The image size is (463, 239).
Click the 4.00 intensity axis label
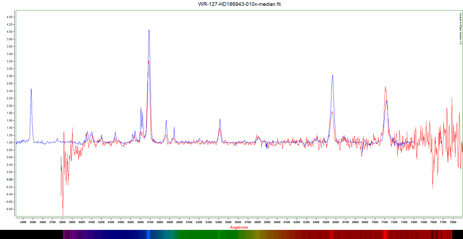point(9,32)
